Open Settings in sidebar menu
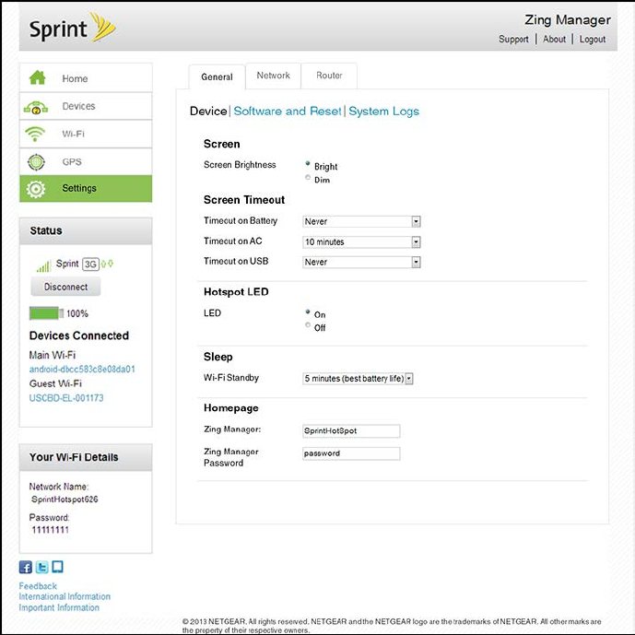 pyautogui.click(x=86, y=188)
